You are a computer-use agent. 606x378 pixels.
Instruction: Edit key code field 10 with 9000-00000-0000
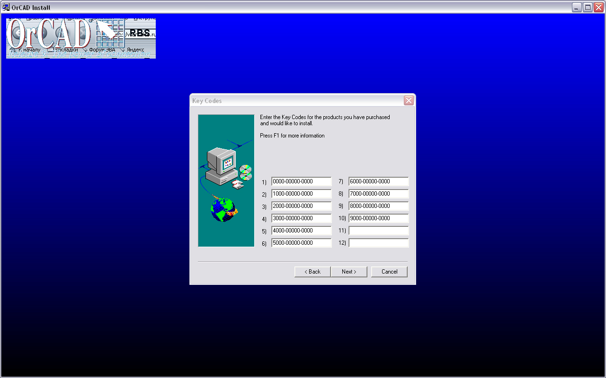(x=379, y=218)
